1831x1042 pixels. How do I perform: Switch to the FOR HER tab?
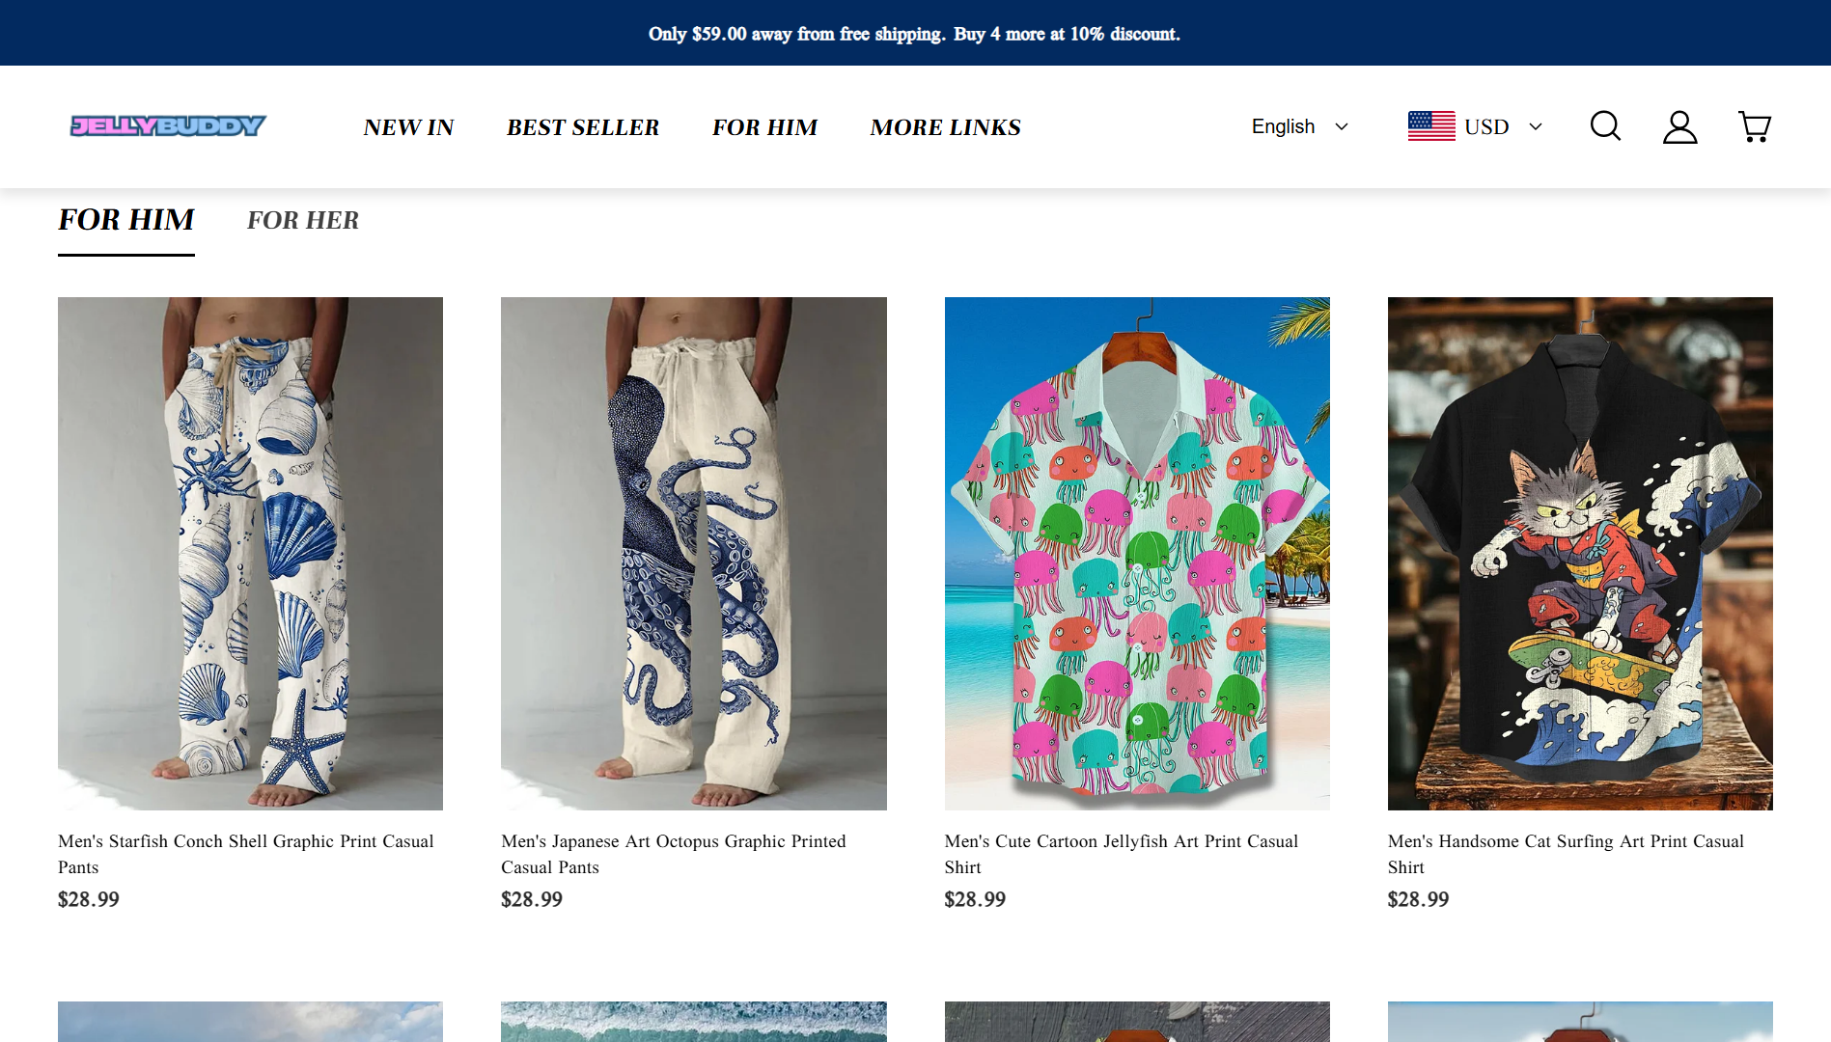[x=302, y=220]
